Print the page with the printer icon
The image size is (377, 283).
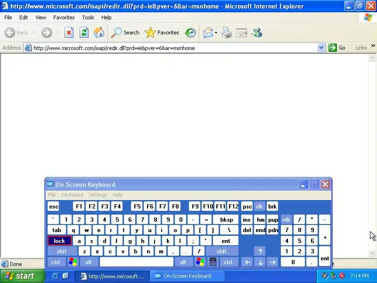(227, 33)
